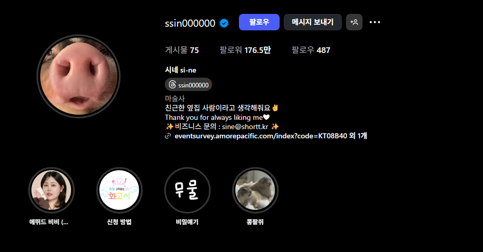This screenshot has width=483, height=252.
Task: Click the 메시지 보내기 message button
Action: [313, 22]
